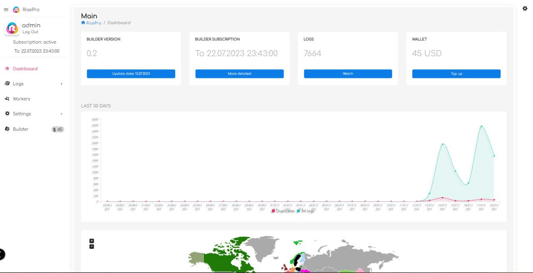Expand the Logs submenu chevron
Screen dimensions: 533x273
click(62, 84)
